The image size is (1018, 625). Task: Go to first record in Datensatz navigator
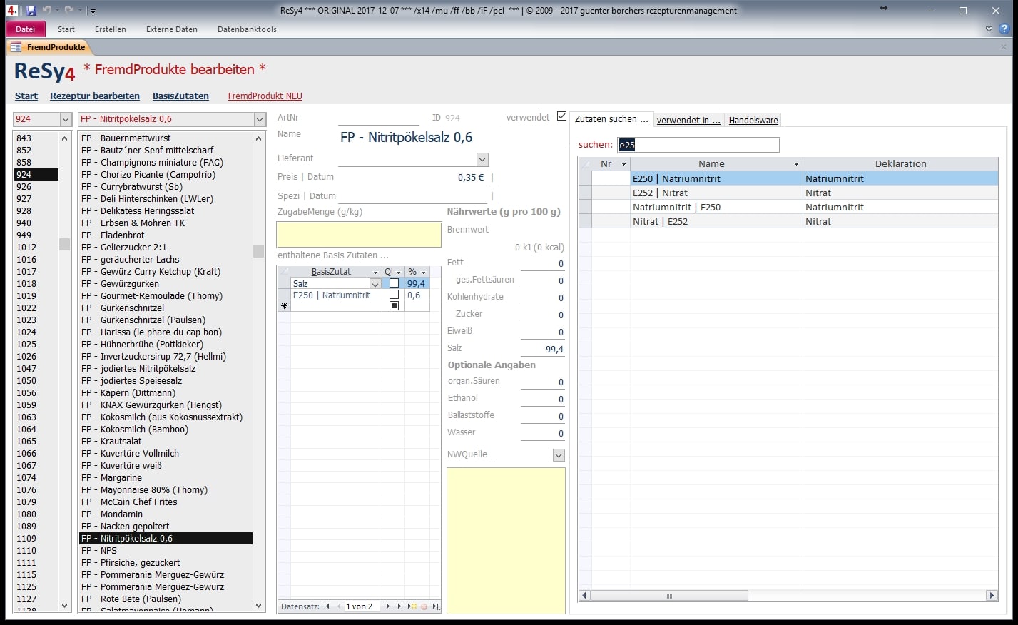[327, 606]
